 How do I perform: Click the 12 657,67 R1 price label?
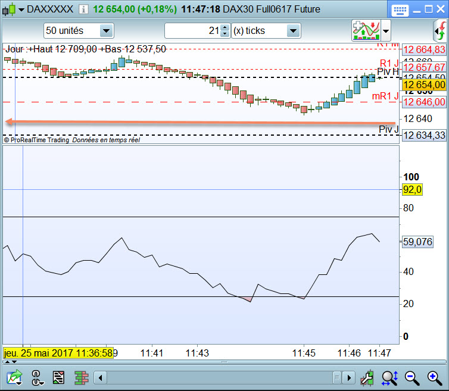(424, 68)
